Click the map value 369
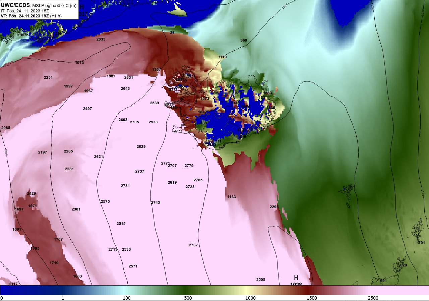 [244, 40]
